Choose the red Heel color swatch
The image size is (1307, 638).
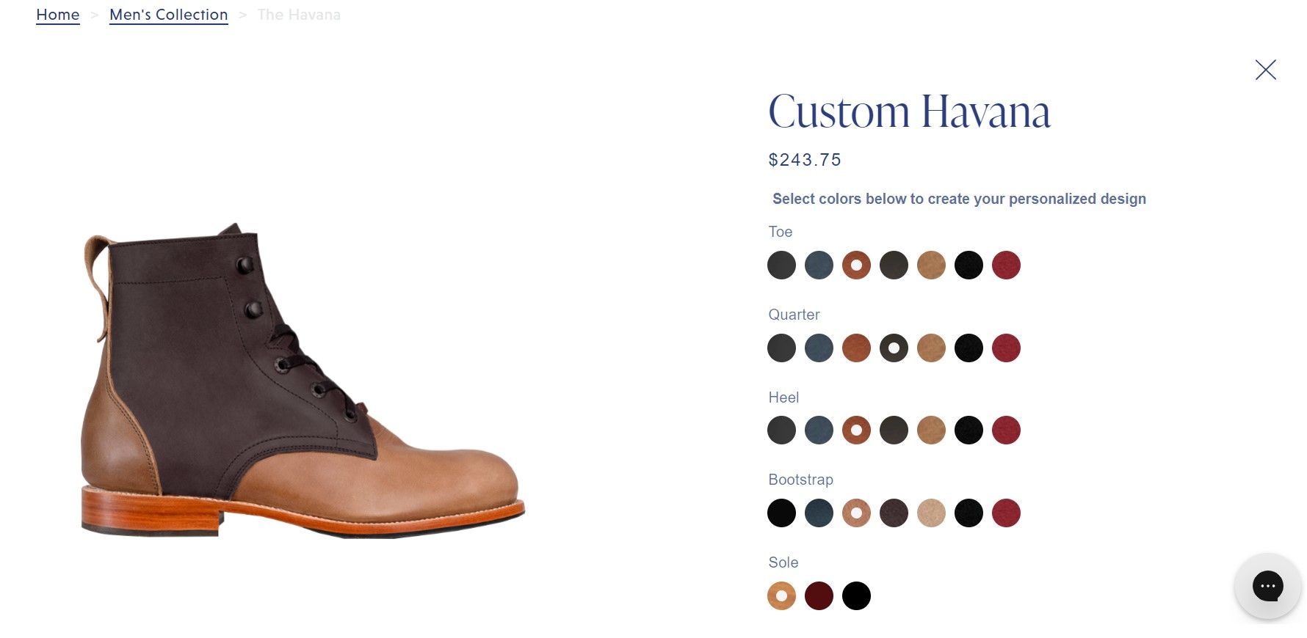1006,430
